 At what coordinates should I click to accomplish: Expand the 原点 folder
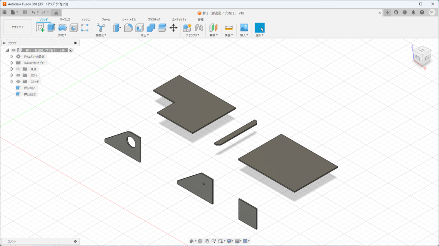point(12,69)
